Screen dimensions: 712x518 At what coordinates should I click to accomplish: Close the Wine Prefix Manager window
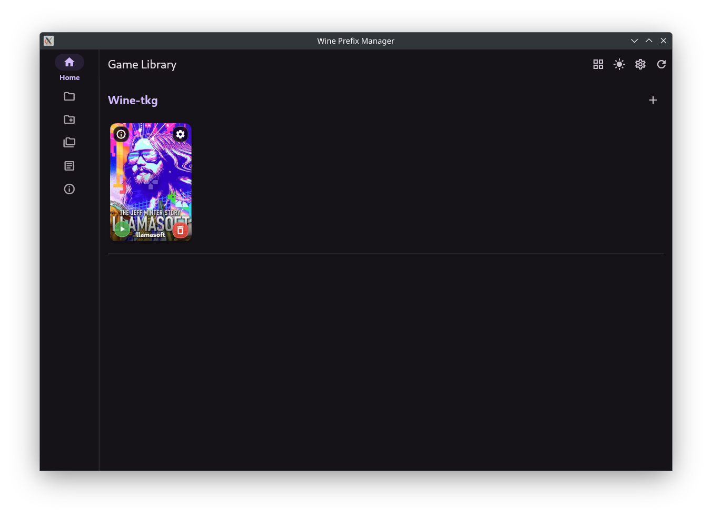[x=664, y=41]
